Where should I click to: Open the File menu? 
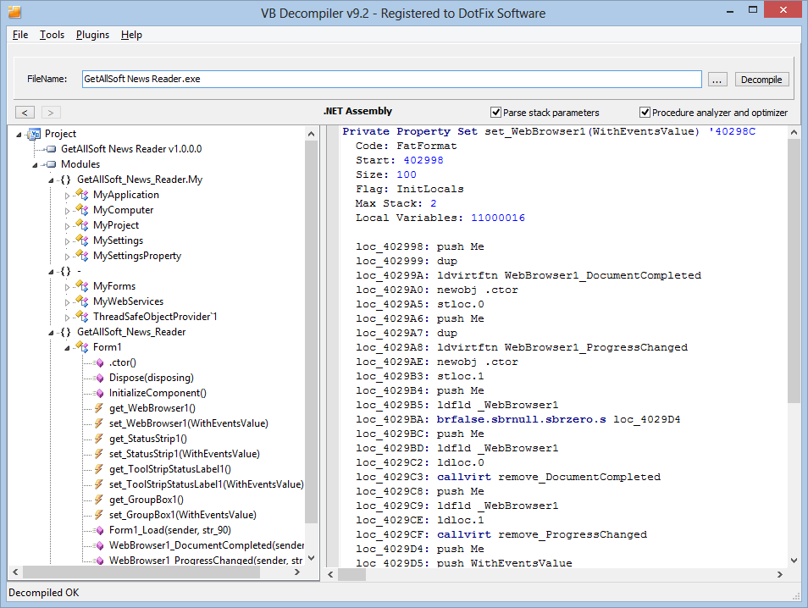[x=20, y=35]
